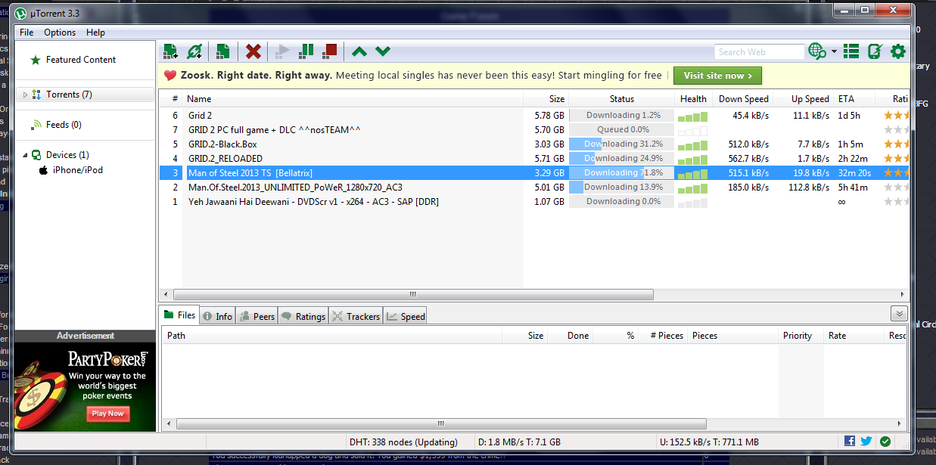Viewport: 936px width, 465px height.
Task: Pause the selected torrent
Action: tap(306, 51)
